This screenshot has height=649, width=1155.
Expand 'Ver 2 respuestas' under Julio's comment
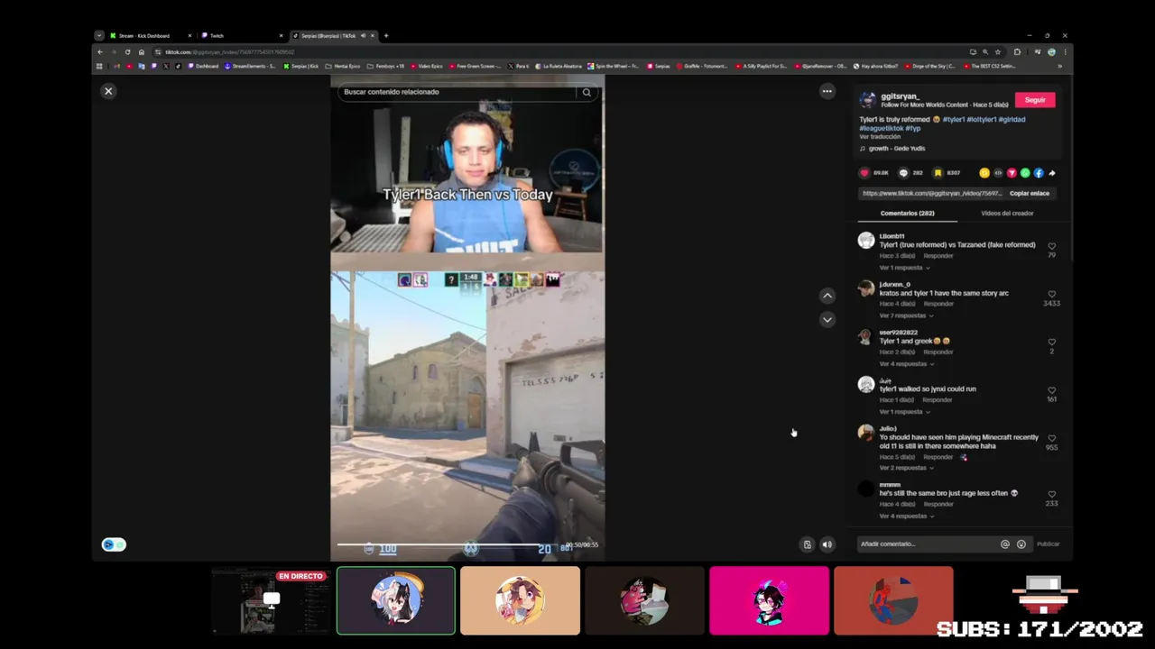[x=906, y=468]
